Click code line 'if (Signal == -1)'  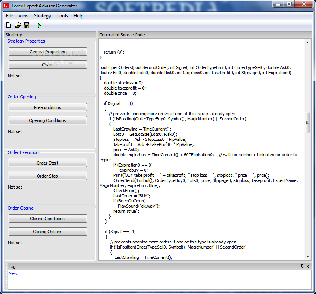point(120,232)
